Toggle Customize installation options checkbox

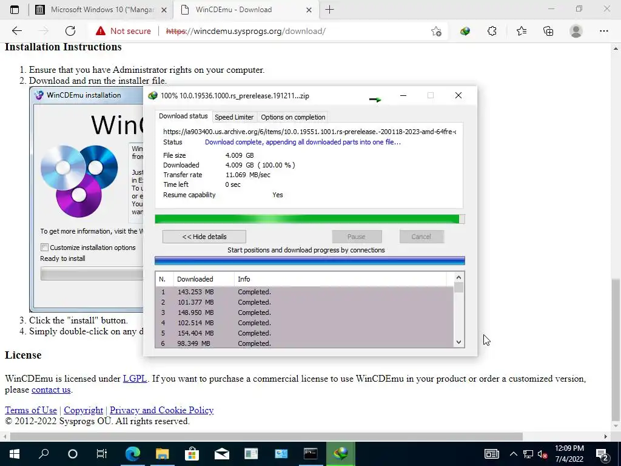44,248
